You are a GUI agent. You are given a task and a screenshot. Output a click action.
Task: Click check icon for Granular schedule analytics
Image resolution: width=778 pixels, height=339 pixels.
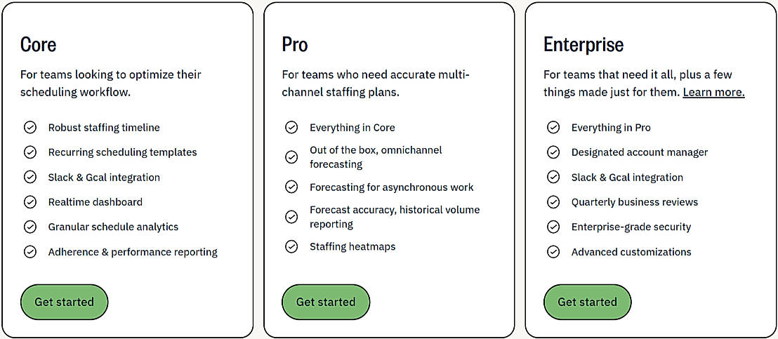tap(30, 227)
